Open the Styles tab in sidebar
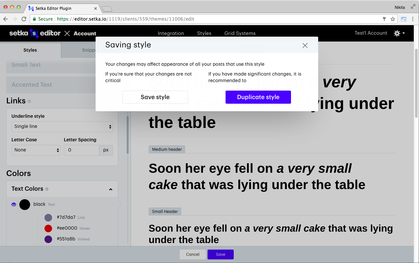The height and width of the screenshot is (263, 419). click(30, 50)
